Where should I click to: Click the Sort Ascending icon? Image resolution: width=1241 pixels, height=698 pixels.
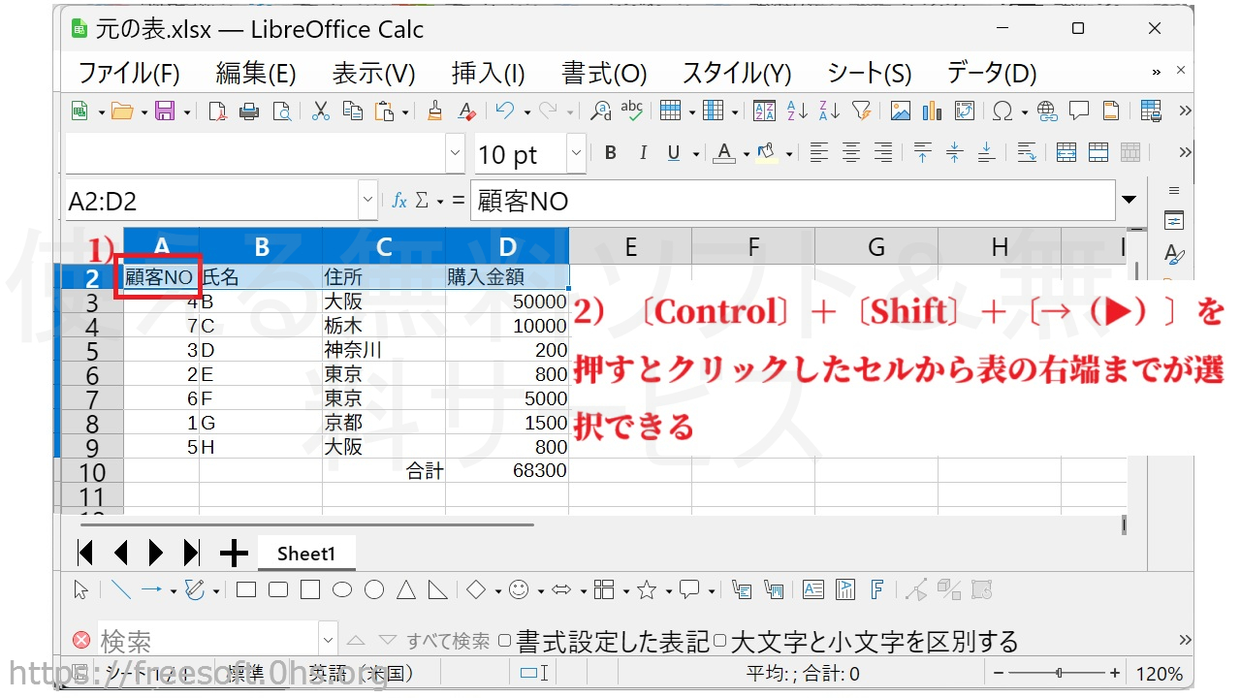click(x=797, y=111)
